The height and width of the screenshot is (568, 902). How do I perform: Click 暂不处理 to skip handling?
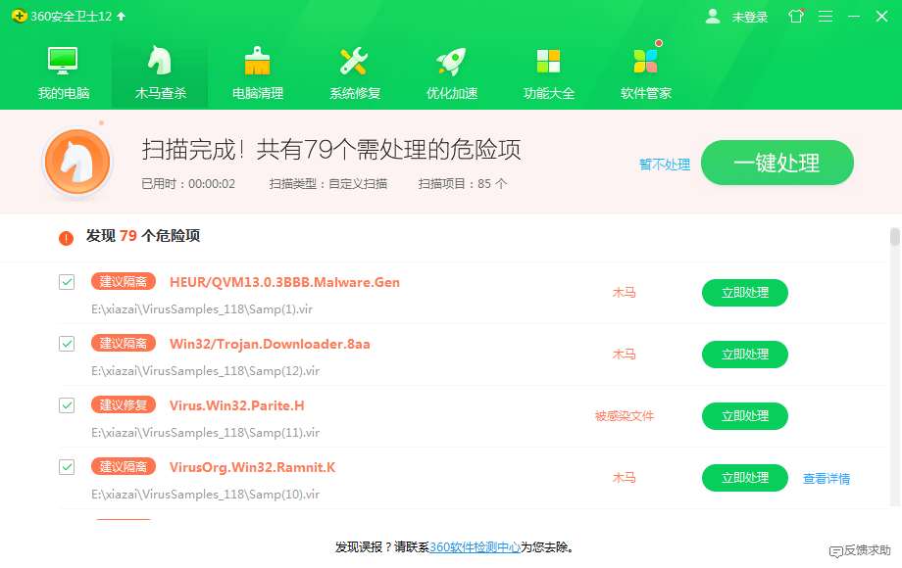(665, 165)
